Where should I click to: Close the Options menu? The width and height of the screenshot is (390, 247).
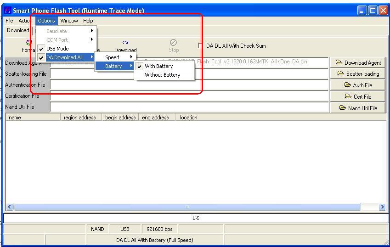pos(46,21)
